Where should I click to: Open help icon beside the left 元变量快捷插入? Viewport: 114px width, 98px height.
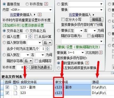click(40, 15)
